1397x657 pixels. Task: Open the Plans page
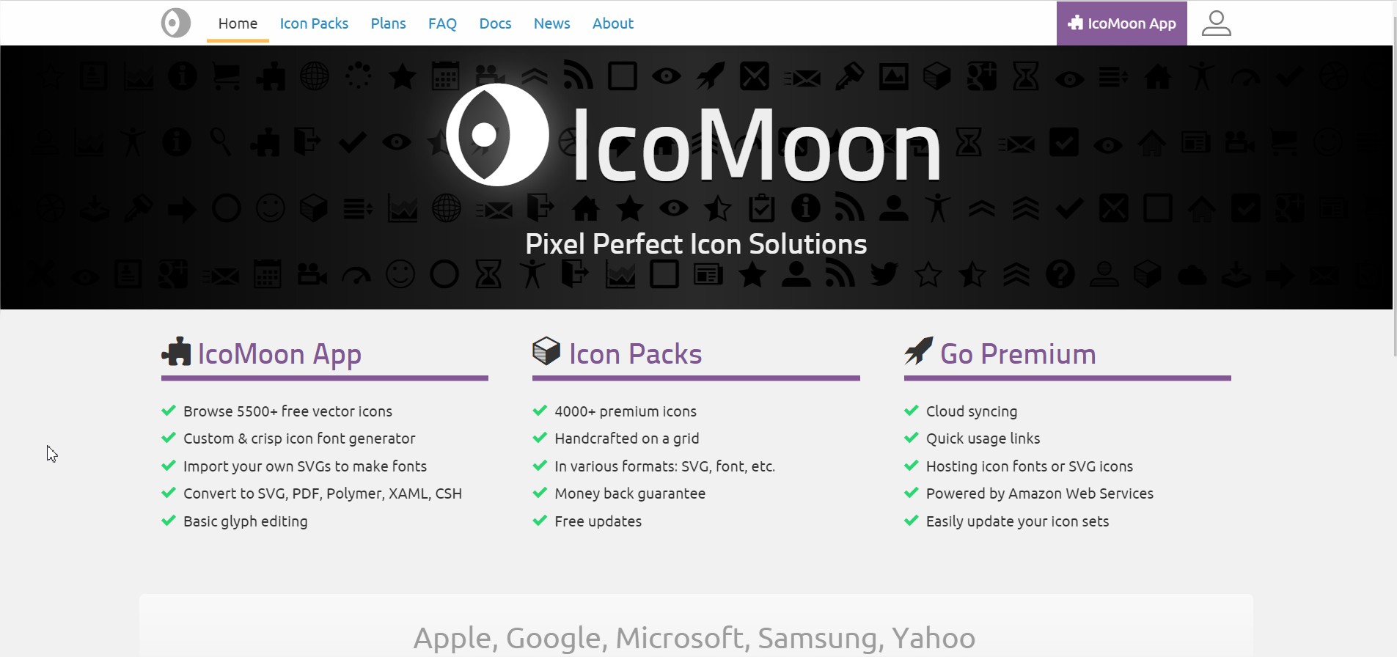tap(388, 23)
